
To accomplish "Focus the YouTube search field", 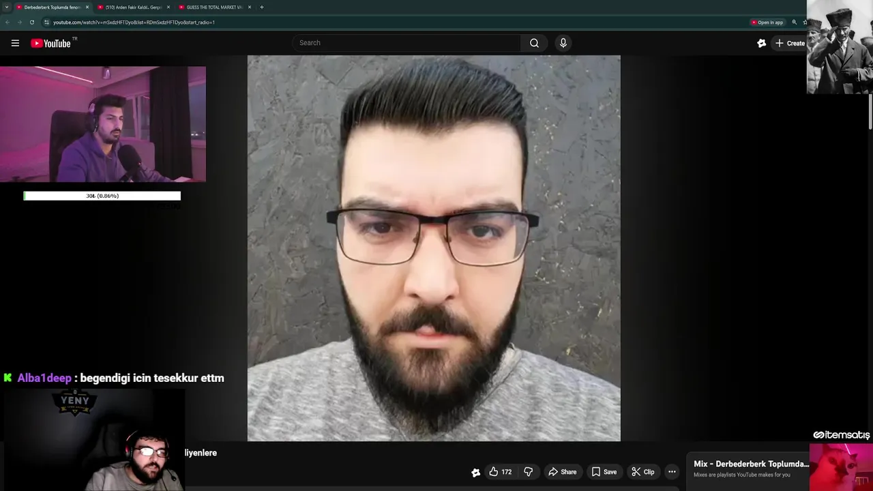I will tap(407, 43).
